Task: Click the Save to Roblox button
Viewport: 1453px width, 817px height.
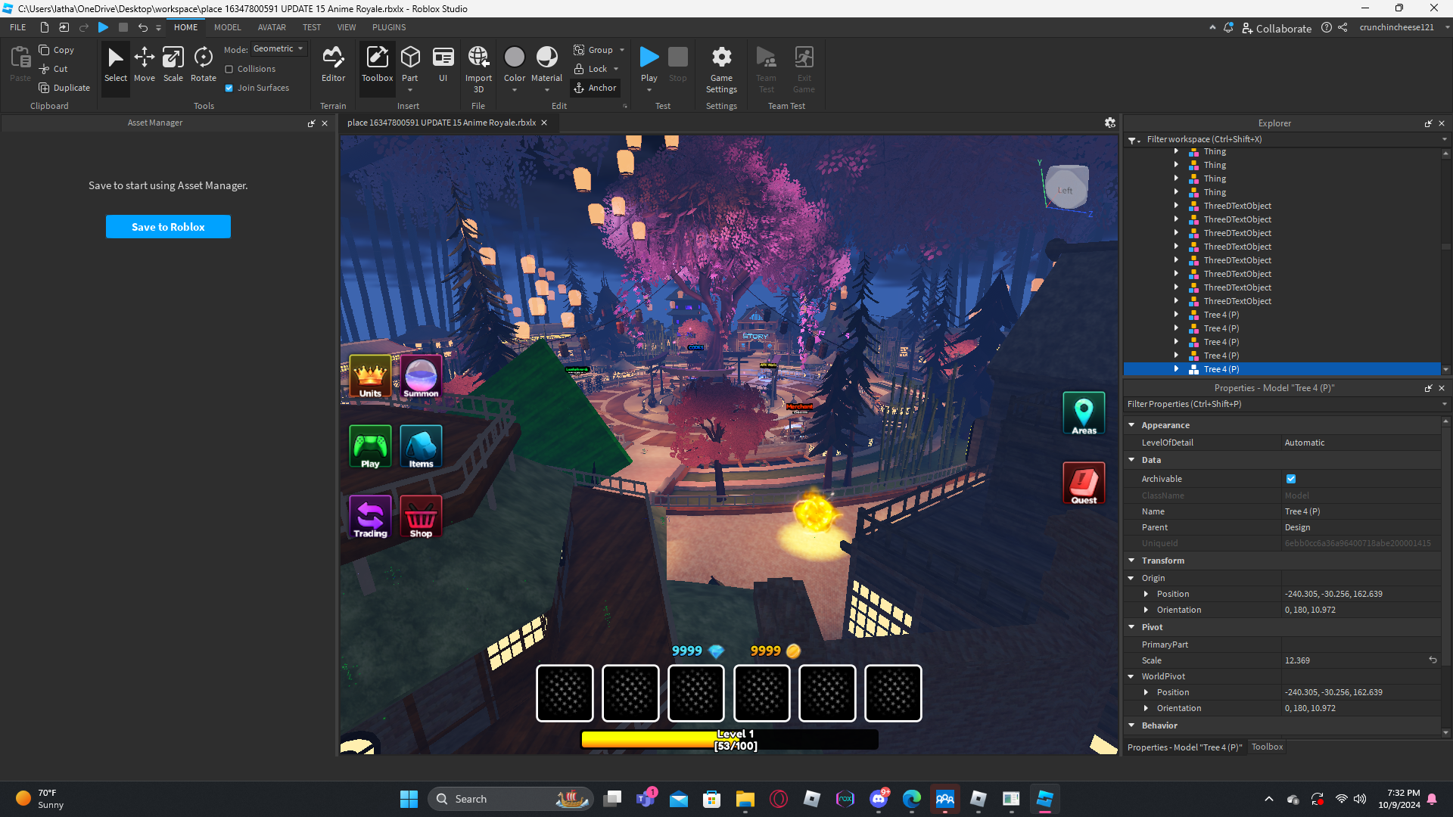Action: (x=168, y=227)
